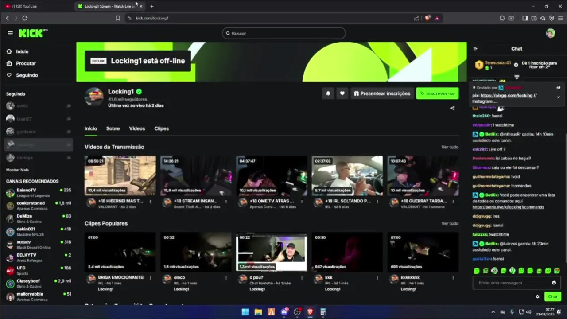Click Ver tudo for Clipes Populares
The width and height of the screenshot is (567, 319).
[450, 223]
